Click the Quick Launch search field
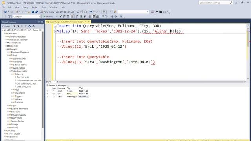This screenshot has width=251, height=141. [x=214, y=3]
